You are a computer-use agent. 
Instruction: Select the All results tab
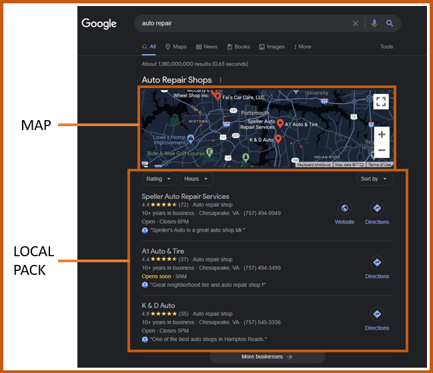point(149,47)
